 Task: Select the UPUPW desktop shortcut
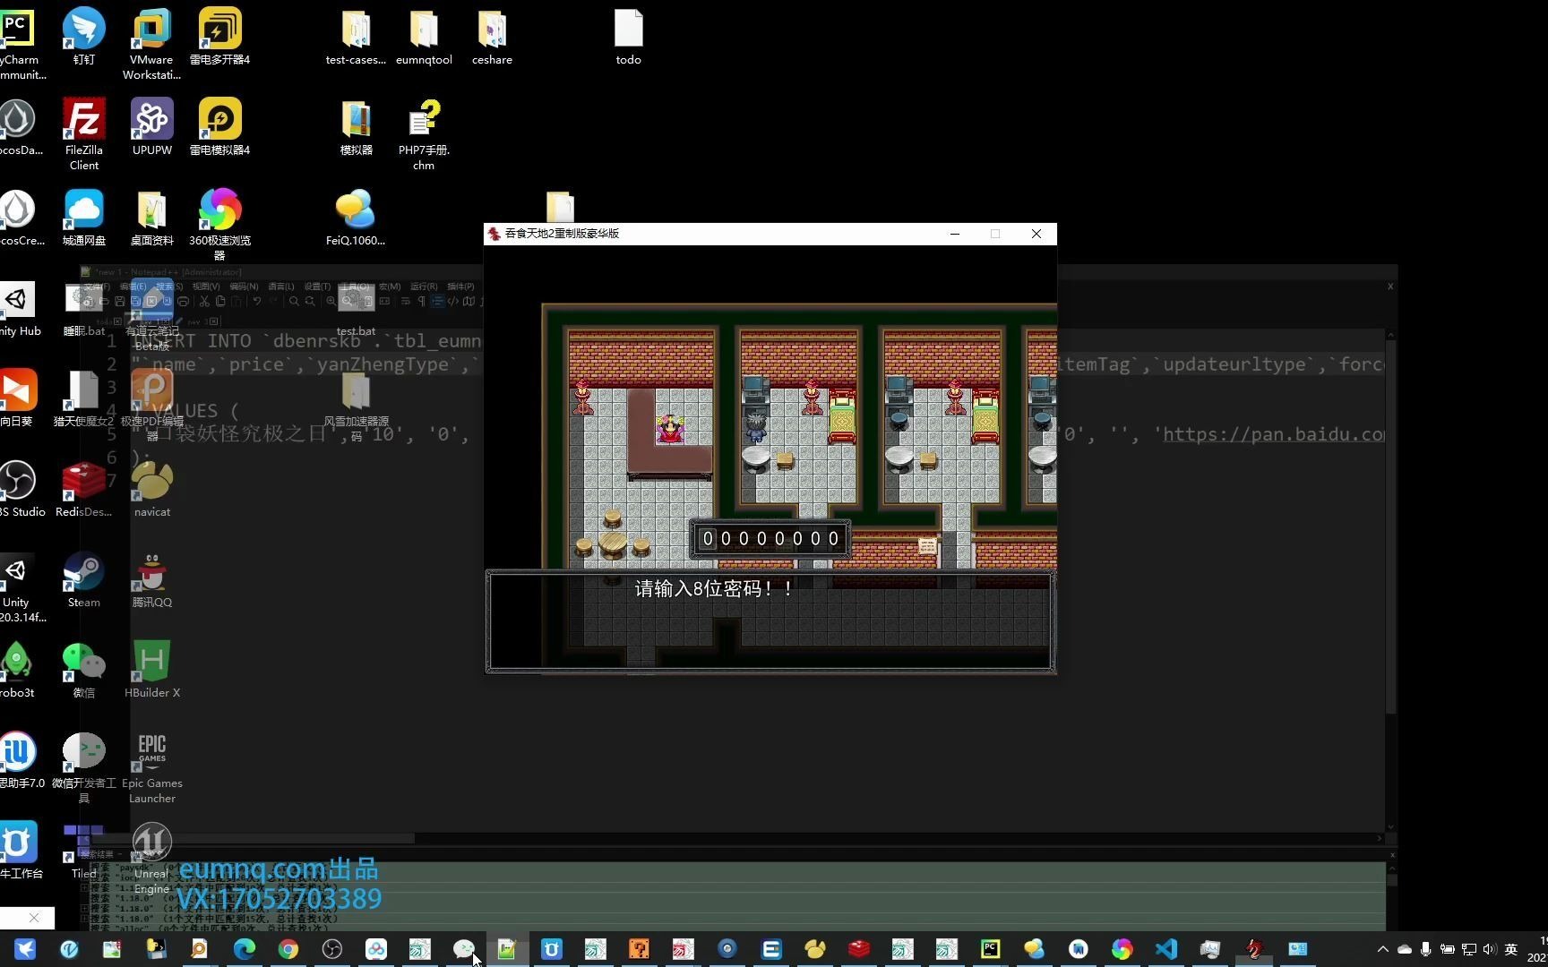click(151, 127)
